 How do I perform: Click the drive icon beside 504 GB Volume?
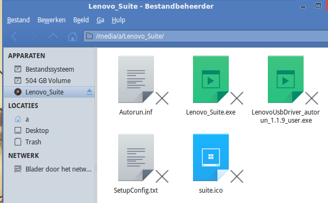[x=18, y=80]
